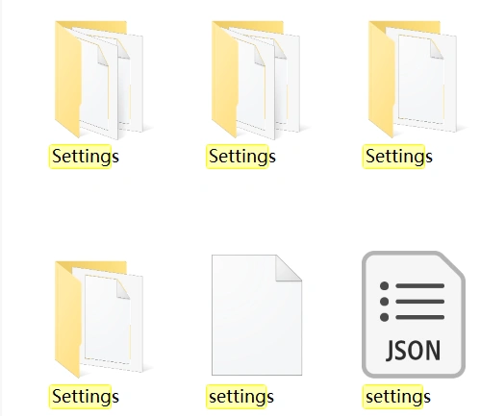Select the blank white settings file icon
480x416 pixels.
click(257, 315)
